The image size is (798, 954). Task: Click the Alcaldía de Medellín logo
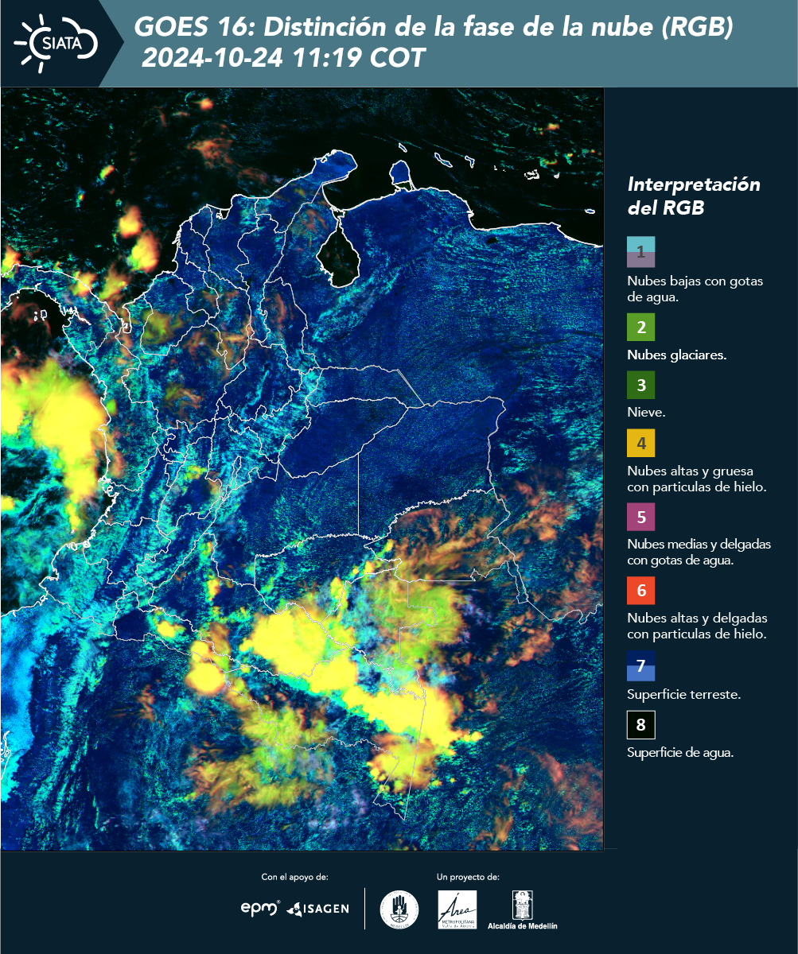(x=523, y=909)
